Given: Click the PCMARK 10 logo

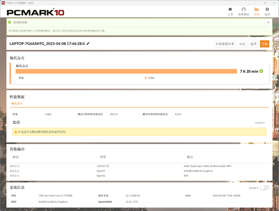Looking at the screenshot, I should (35, 12).
